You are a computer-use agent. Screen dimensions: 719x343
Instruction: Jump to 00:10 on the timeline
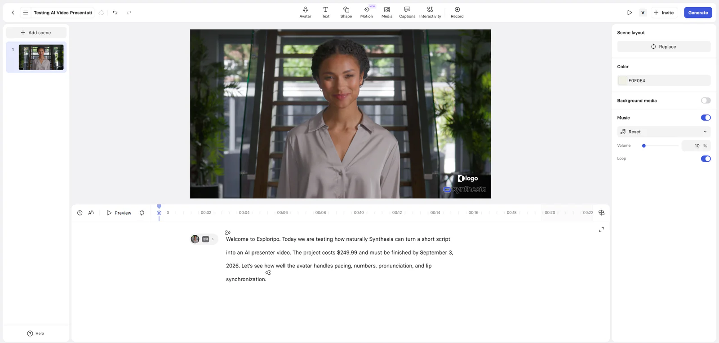coord(359,213)
